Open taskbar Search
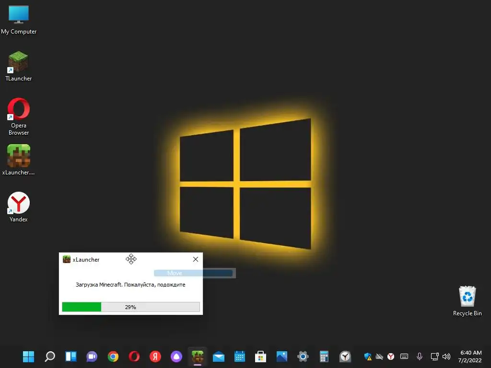The height and width of the screenshot is (368, 491). coord(49,356)
